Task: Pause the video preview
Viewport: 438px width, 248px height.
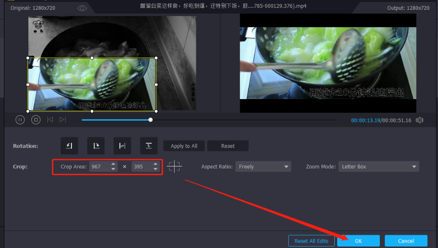Action: click(20, 120)
